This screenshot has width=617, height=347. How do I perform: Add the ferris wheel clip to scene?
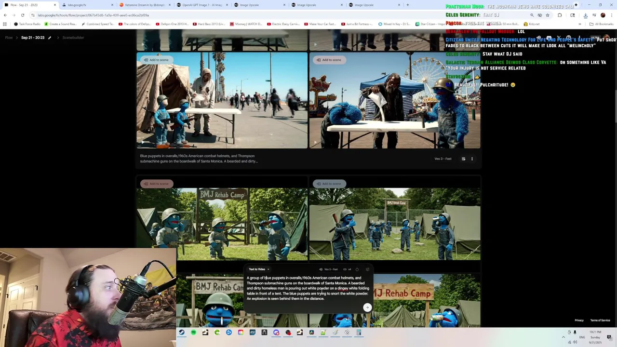(x=329, y=60)
